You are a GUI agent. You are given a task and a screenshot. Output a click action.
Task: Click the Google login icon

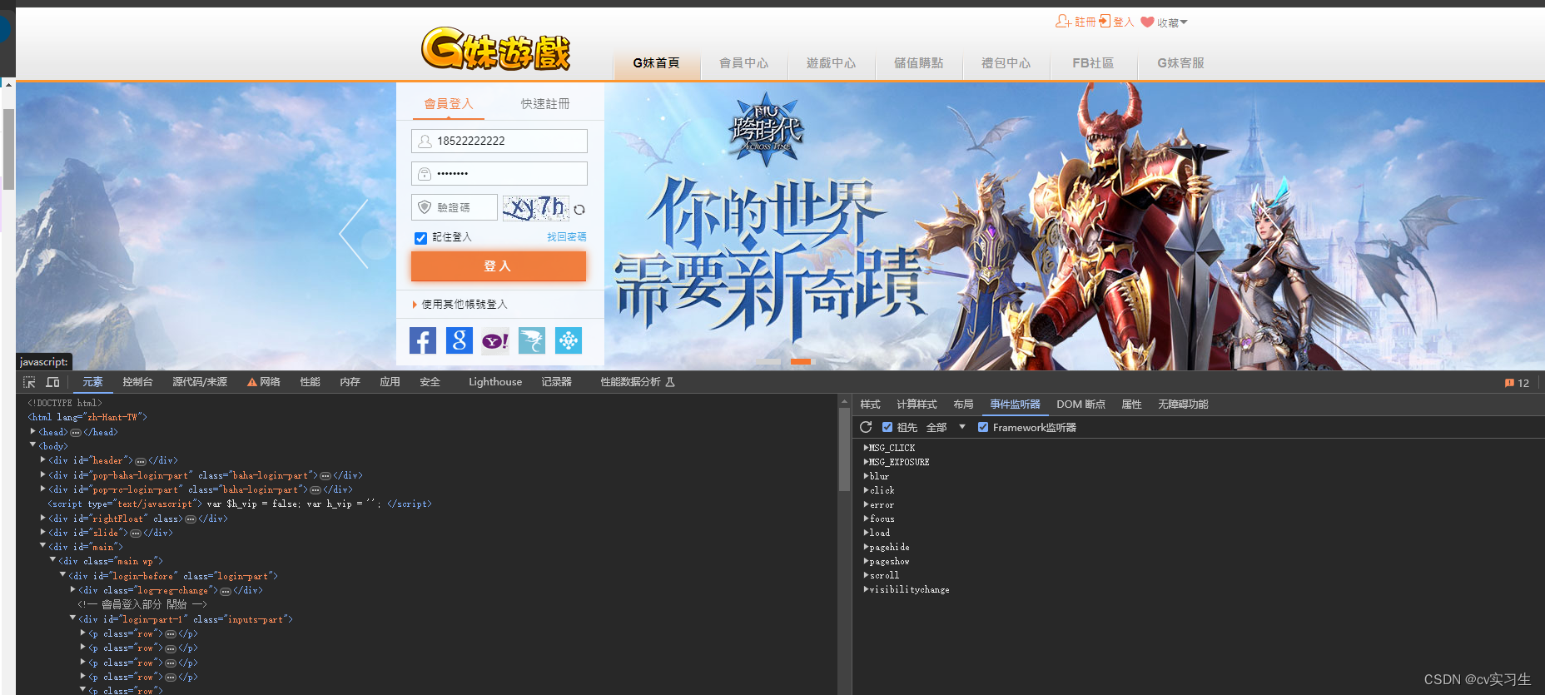[460, 340]
